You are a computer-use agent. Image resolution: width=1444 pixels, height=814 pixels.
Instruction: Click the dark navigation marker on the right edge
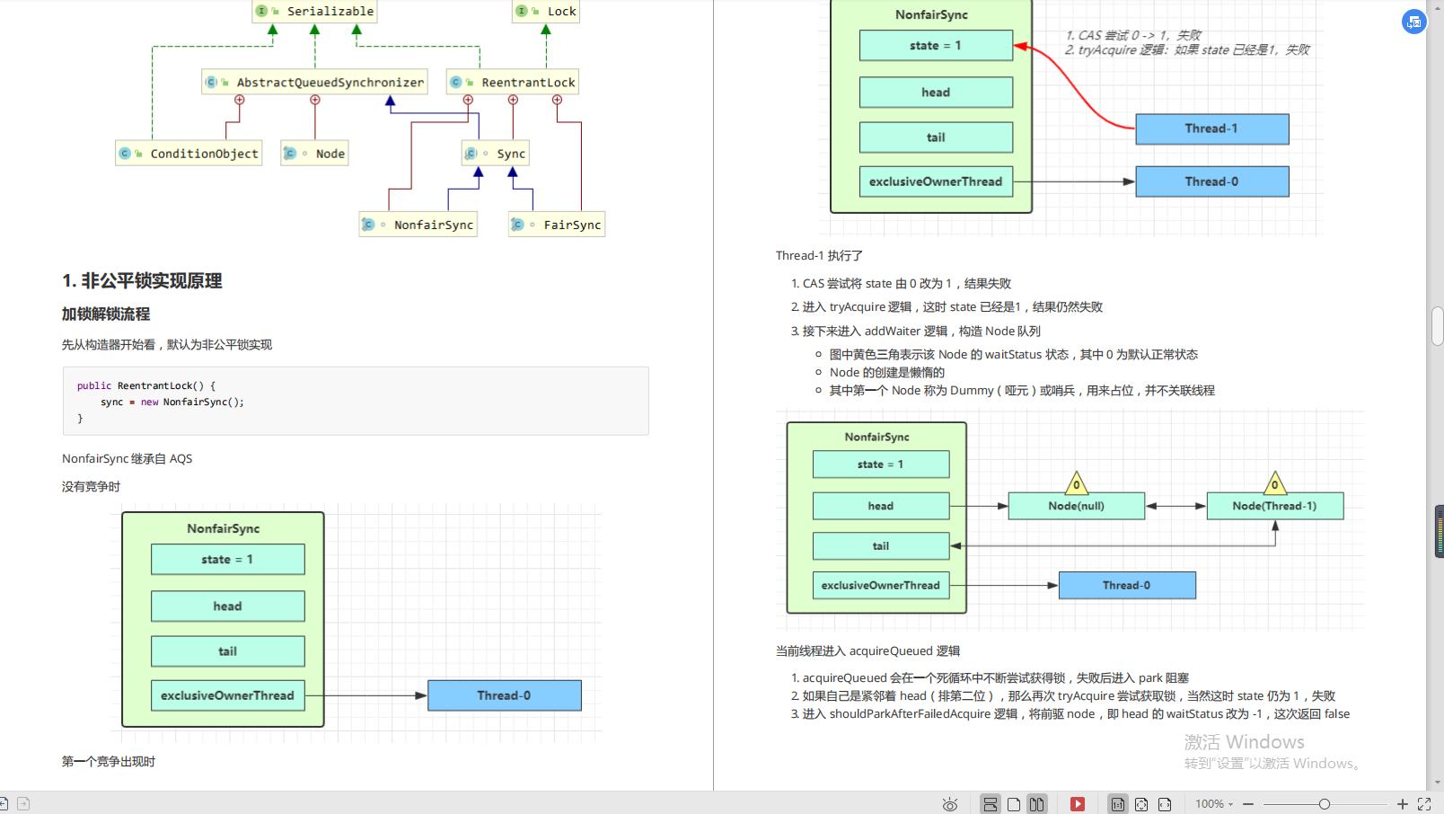[x=1437, y=532]
